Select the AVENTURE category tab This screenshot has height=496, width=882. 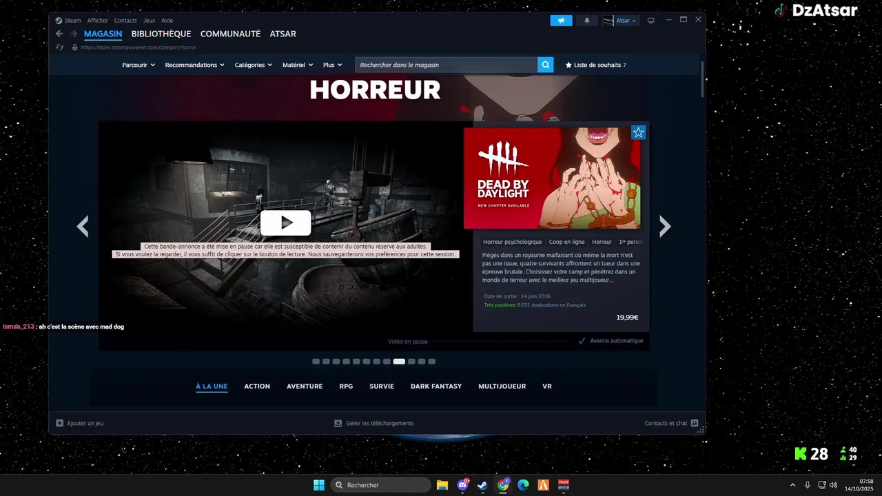tap(305, 386)
